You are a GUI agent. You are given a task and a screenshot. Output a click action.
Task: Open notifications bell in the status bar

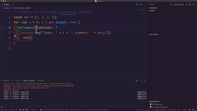(x=193, y=110)
